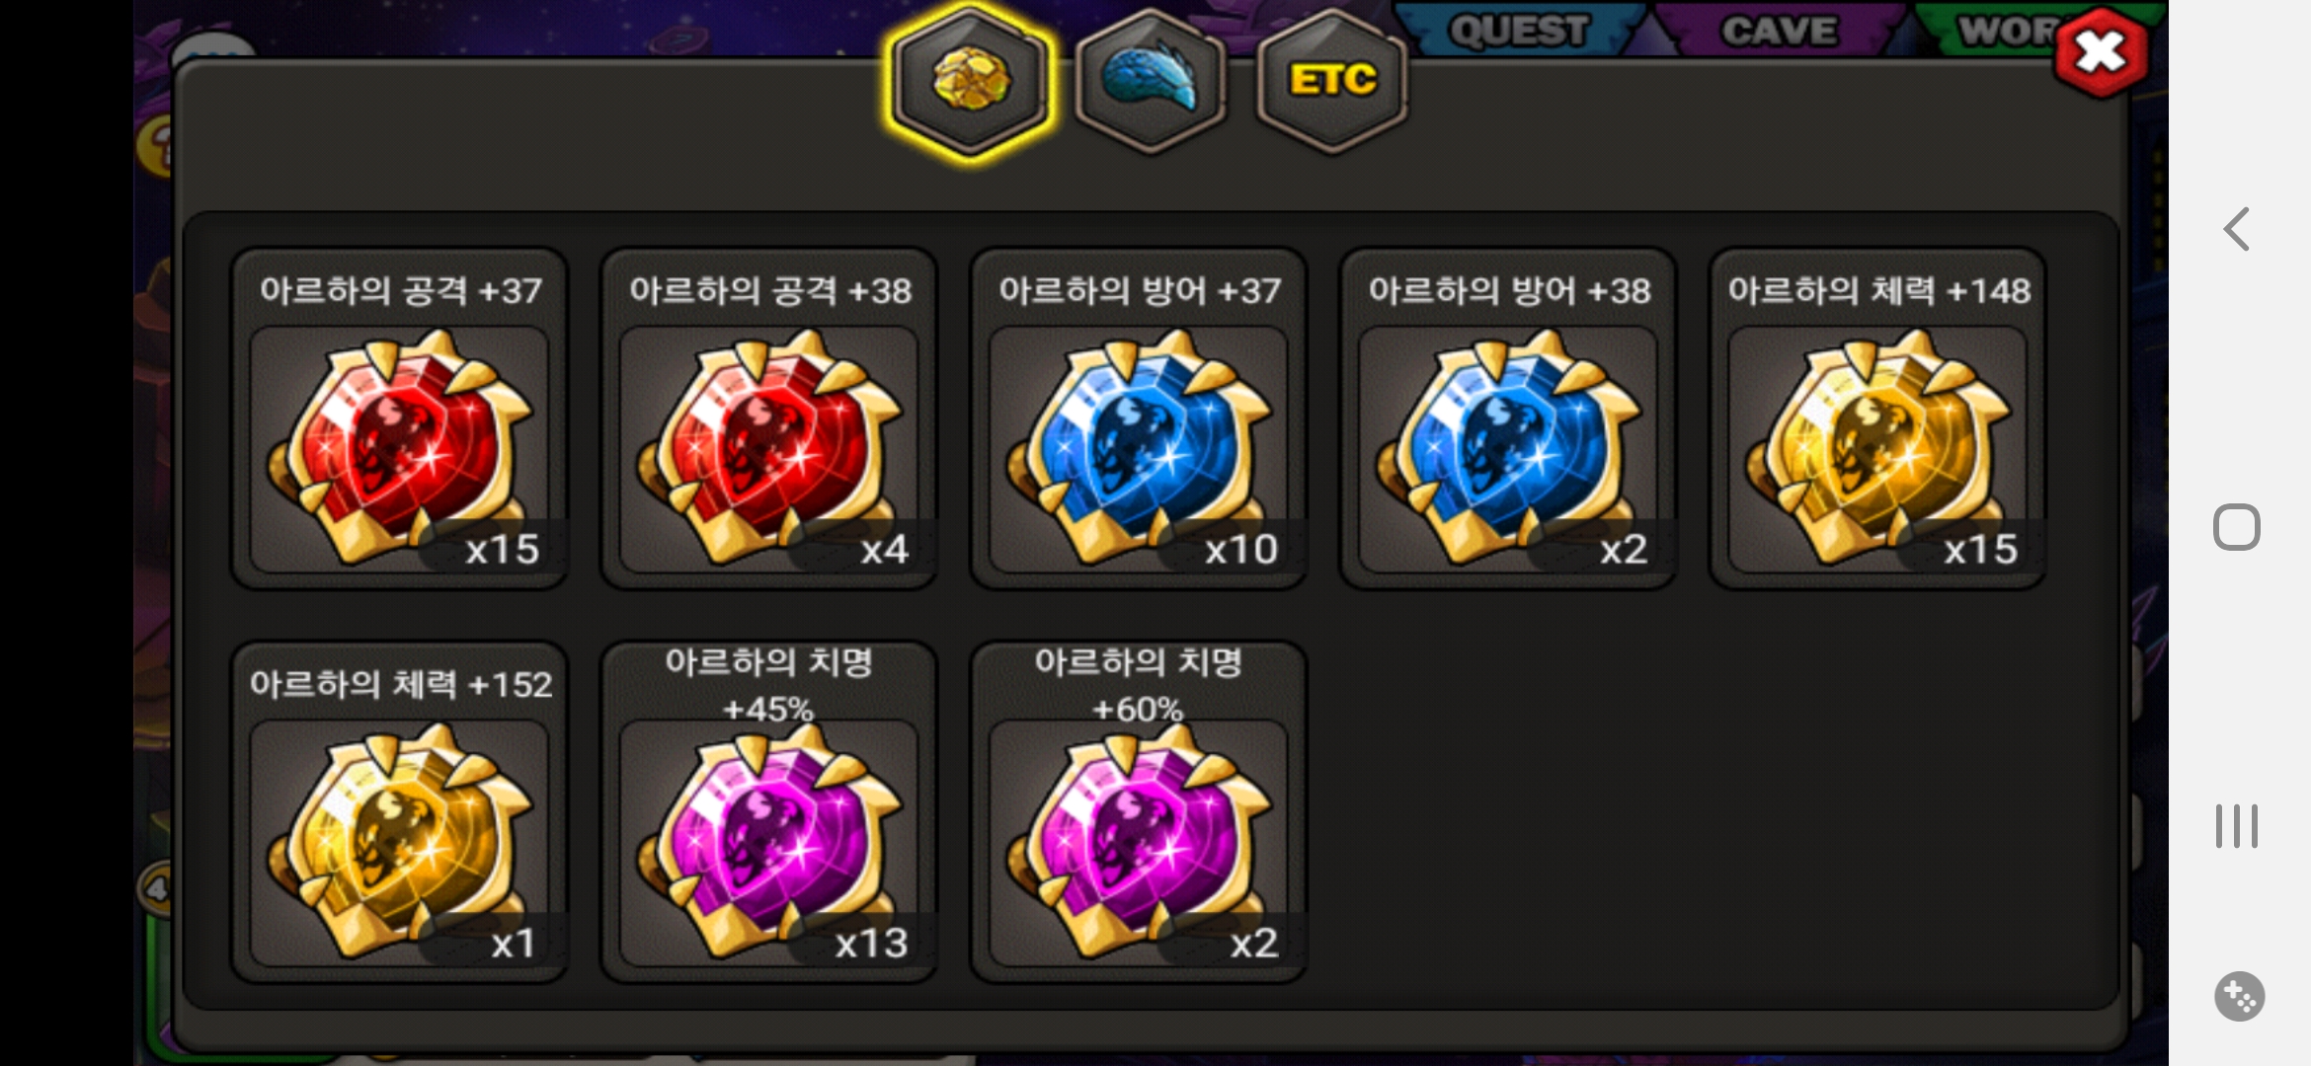Select the red gem 아르하의 공격 +37
The width and height of the screenshot is (2311, 1066).
[x=399, y=419]
